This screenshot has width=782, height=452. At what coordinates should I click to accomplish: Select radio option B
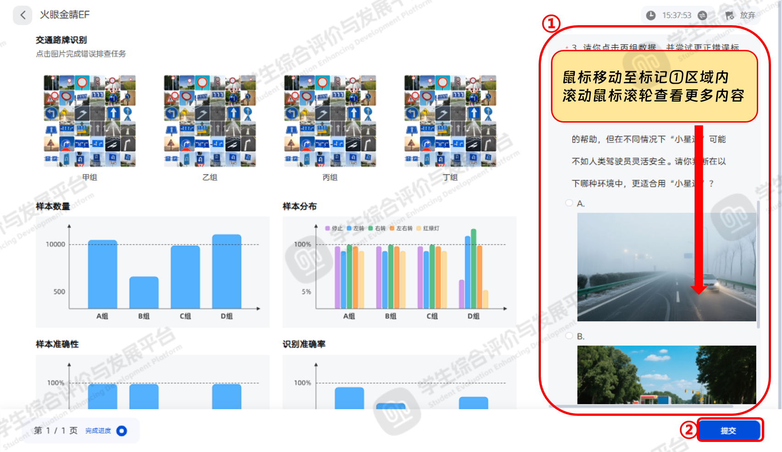coord(569,336)
